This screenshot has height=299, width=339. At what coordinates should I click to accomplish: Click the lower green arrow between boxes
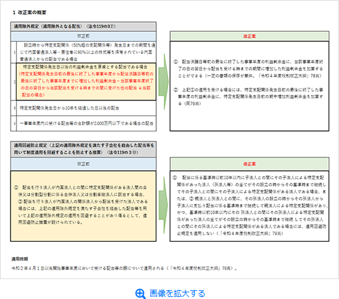tap(164, 205)
